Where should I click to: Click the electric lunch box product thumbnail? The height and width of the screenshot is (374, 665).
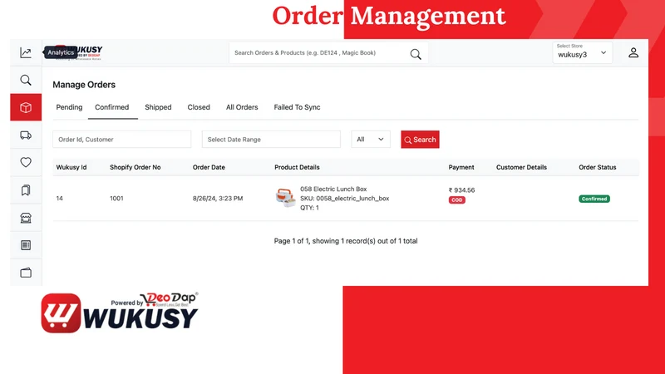[285, 198]
